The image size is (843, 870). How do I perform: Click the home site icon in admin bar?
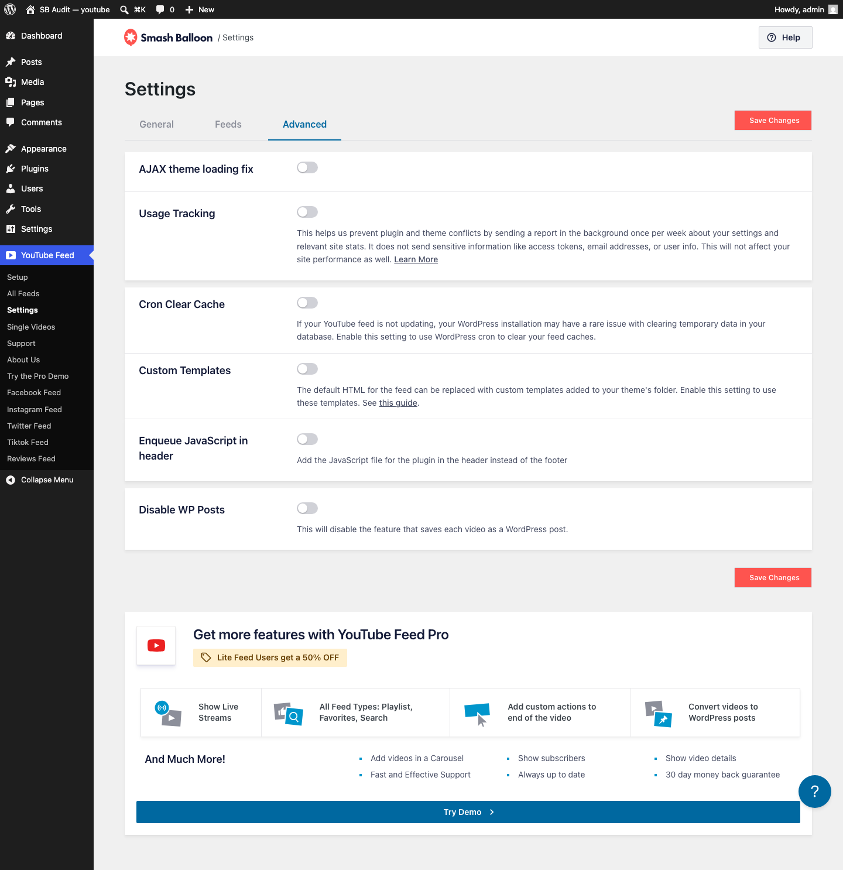coord(30,9)
